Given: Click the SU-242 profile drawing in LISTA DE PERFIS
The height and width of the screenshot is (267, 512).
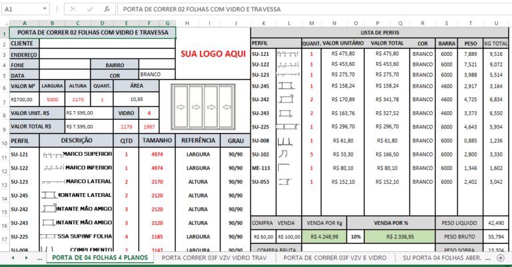Looking at the screenshot, I should pyautogui.click(x=286, y=99).
